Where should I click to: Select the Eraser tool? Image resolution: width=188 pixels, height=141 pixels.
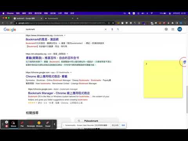48,124
